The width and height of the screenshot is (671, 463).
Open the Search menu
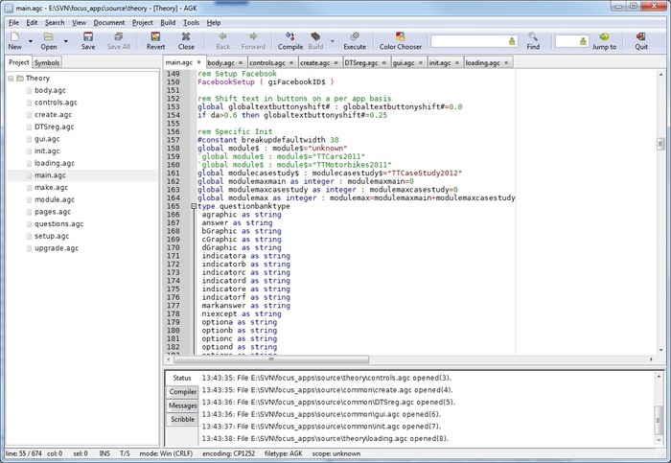pyautogui.click(x=55, y=23)
